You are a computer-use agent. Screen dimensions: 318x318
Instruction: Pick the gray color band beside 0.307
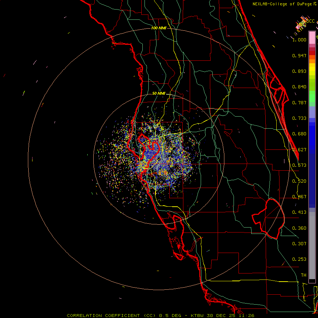point(312,246)
